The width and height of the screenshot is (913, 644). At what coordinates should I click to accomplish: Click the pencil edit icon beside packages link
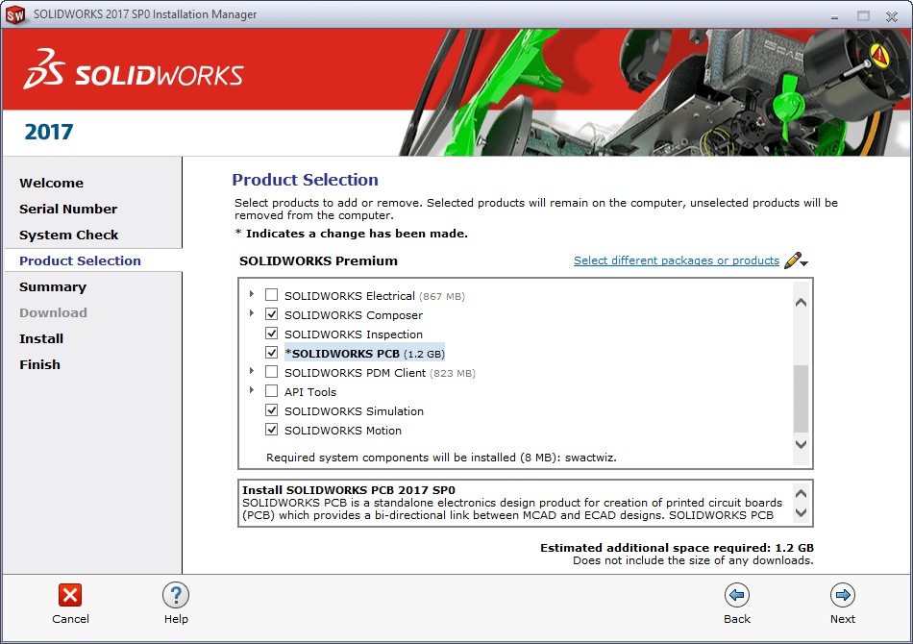(x=794, y=260)
